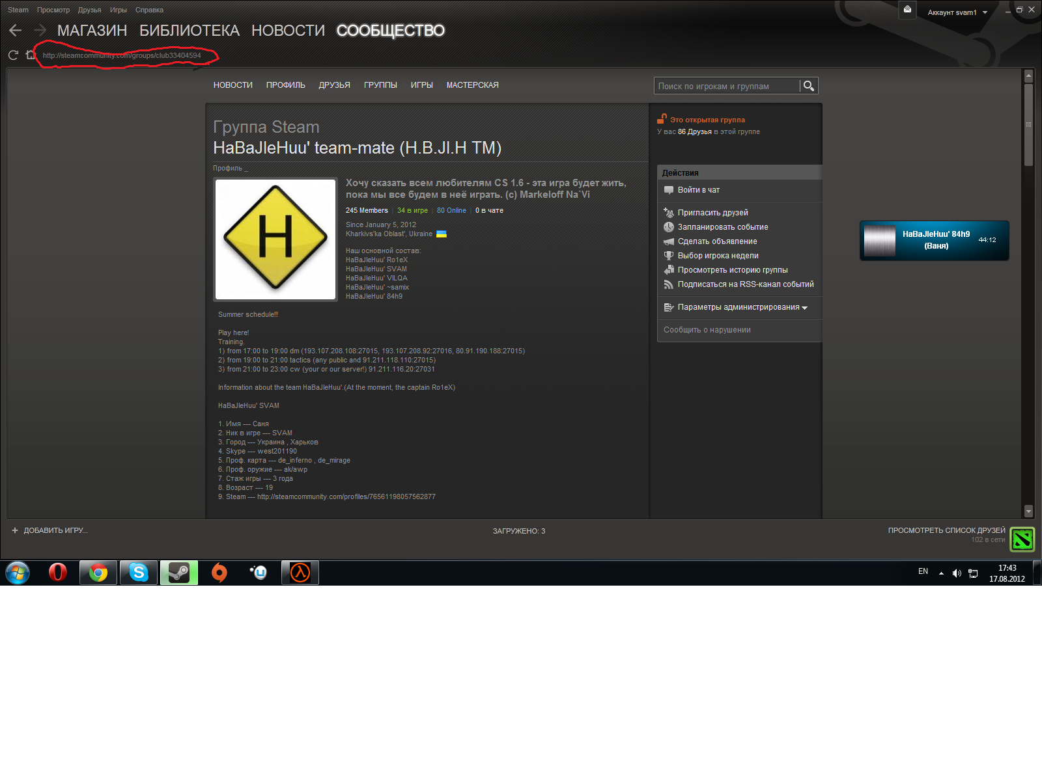
Task: Show hidden tray icons arrow
Action: point(941,573)
